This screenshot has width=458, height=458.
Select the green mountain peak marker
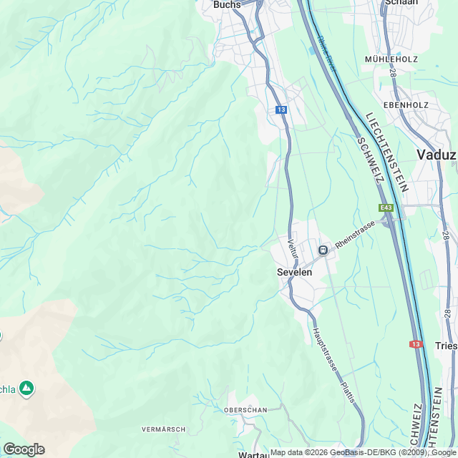click(x=26, y=389)
